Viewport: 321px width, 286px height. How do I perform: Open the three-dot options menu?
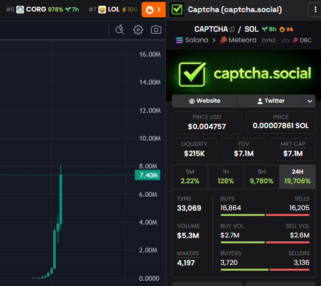[x=315, y=10]
